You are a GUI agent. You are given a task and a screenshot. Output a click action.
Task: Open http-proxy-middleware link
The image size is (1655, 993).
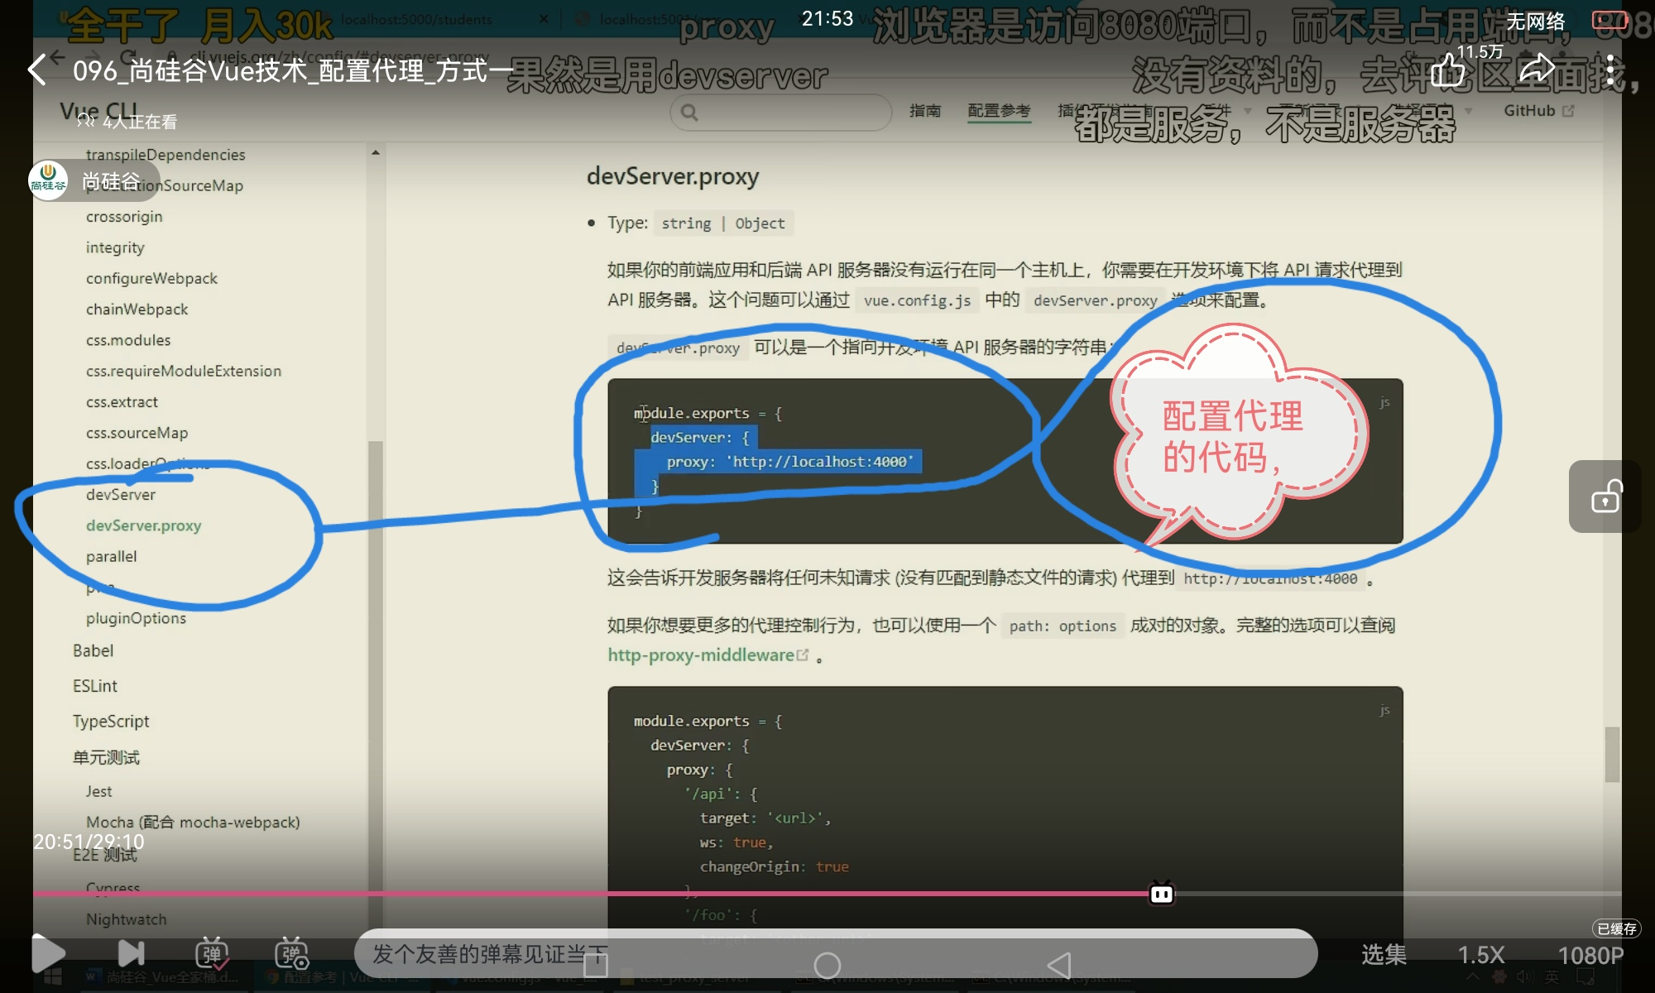point(701,655)
